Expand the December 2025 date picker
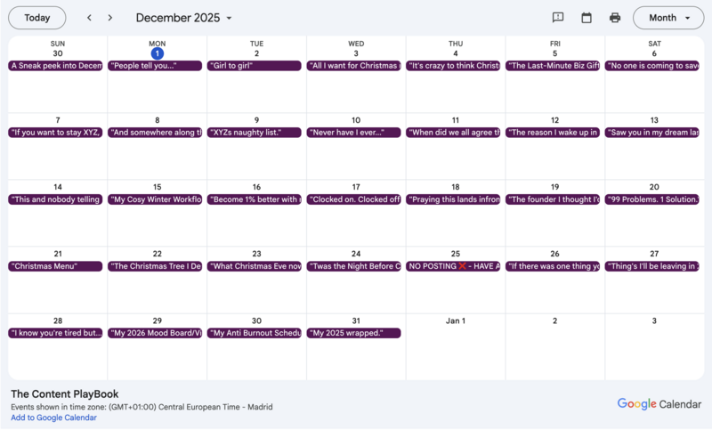 point(184,18)
